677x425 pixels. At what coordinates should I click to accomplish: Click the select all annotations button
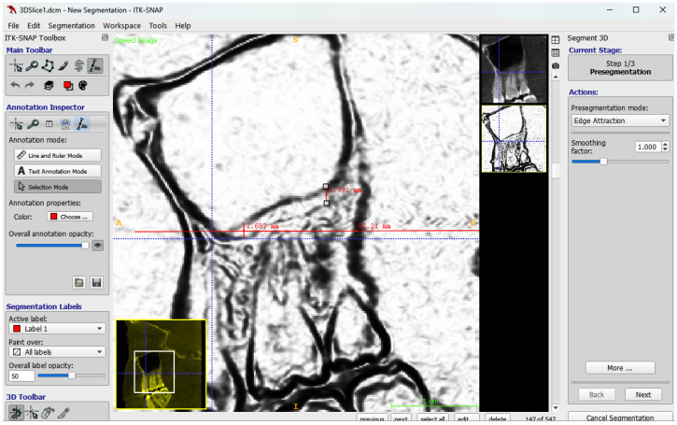[432, 418]
